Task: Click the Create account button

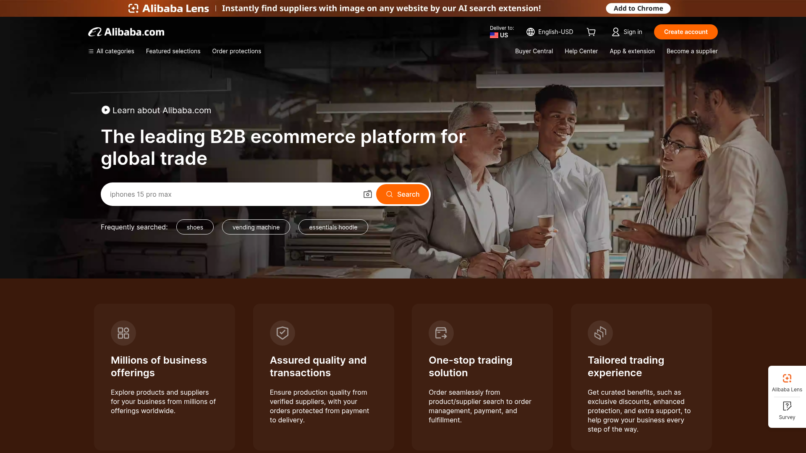Action: click(x=686, y=31)
